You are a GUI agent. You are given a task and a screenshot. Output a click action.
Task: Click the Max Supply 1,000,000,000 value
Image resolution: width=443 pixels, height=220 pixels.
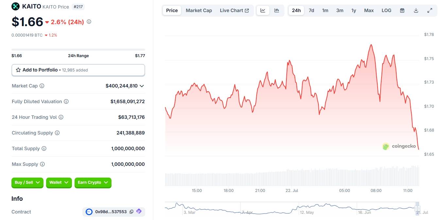pyautogui.click(x=128, y=164)
